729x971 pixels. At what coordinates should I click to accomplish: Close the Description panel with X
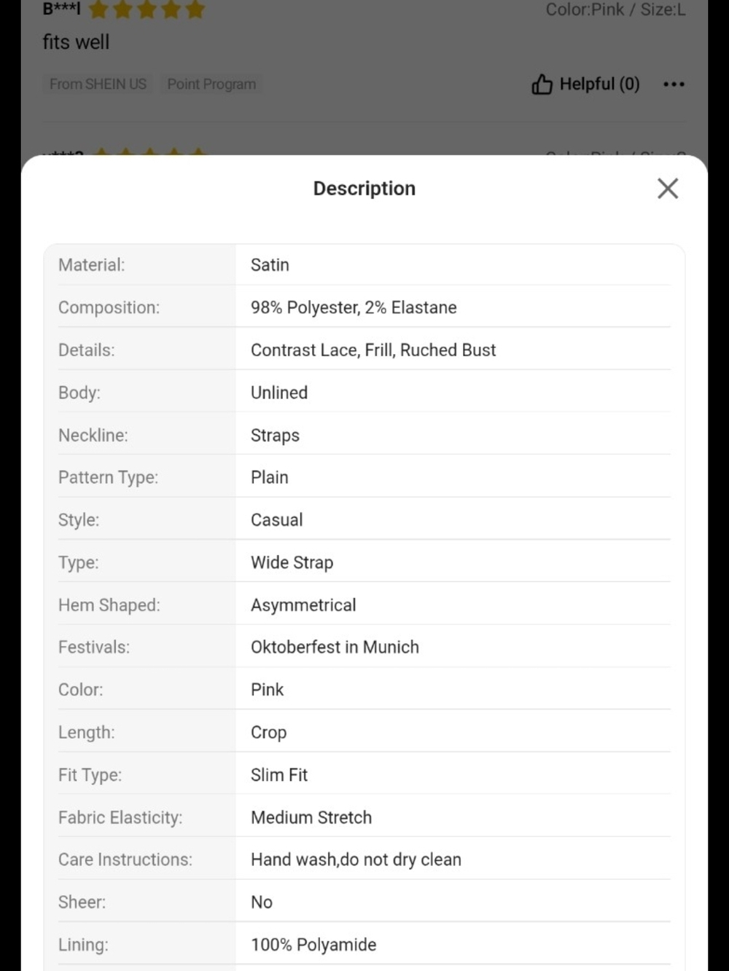click(667, 189)
